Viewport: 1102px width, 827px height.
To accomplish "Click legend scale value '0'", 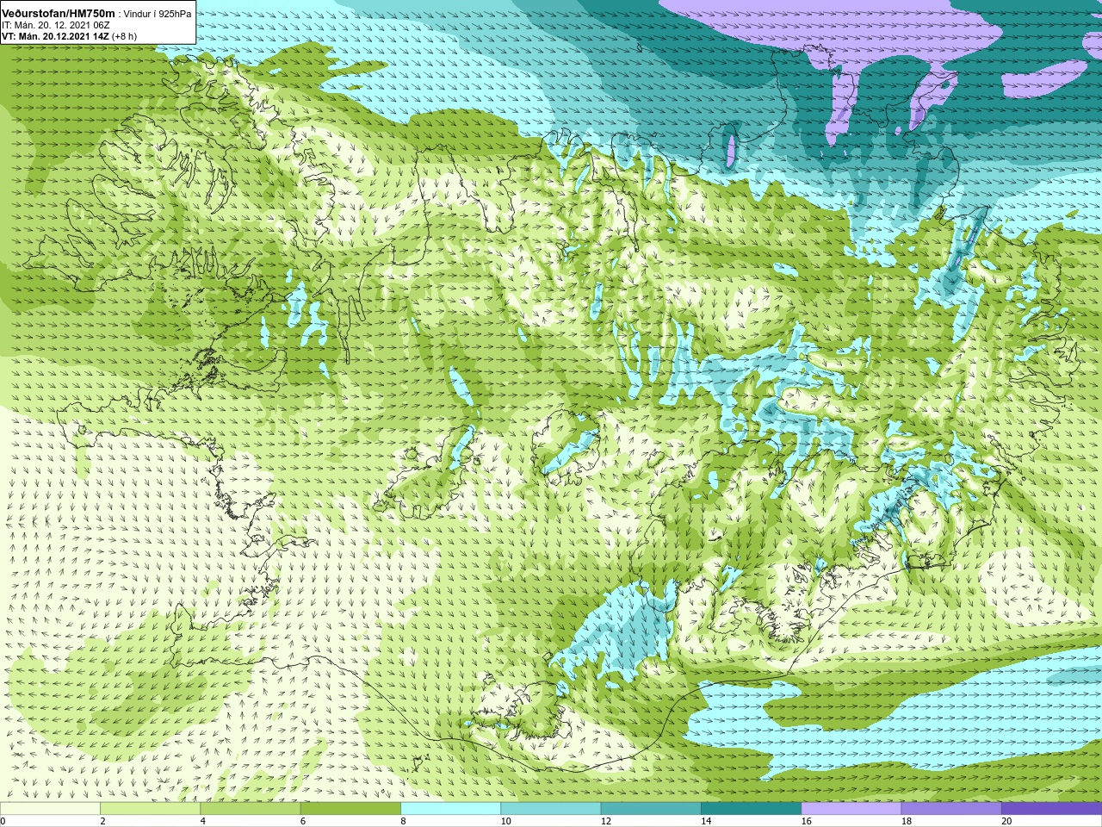I will click(x=3, y=821).
